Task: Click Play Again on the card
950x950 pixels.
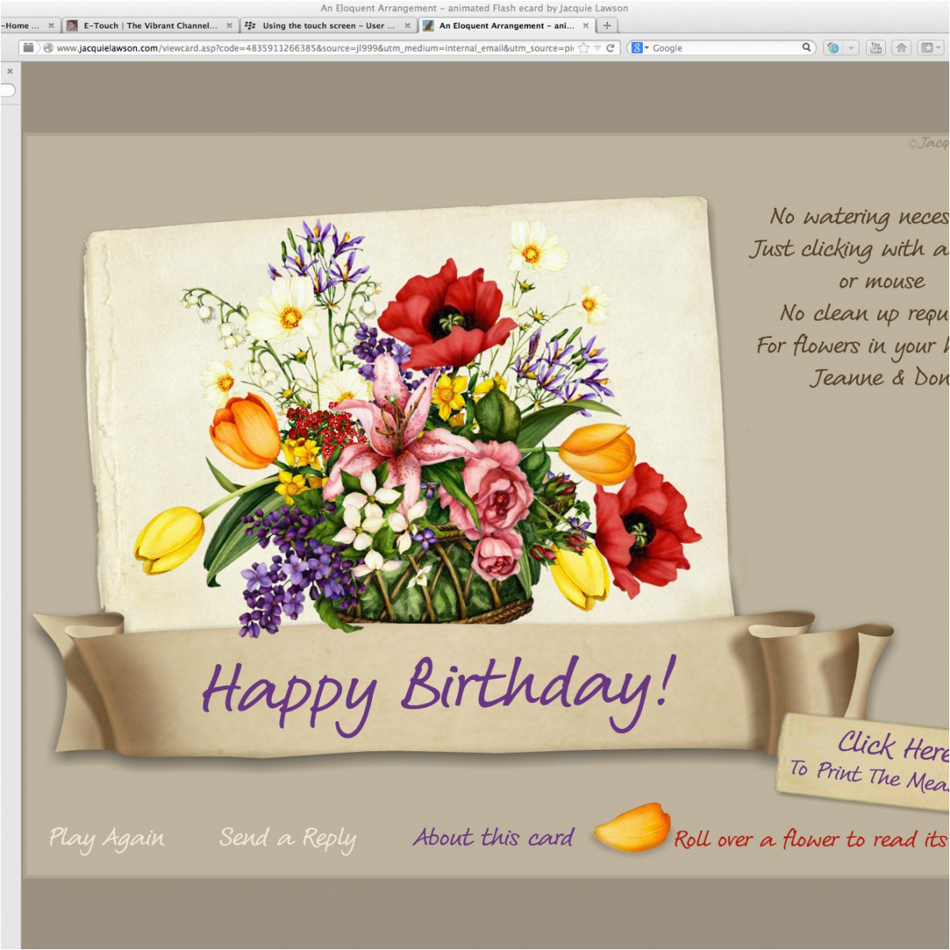Action: click(107, 839)
